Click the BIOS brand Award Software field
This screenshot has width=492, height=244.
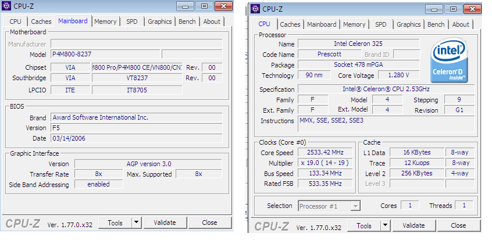(137, 117)
